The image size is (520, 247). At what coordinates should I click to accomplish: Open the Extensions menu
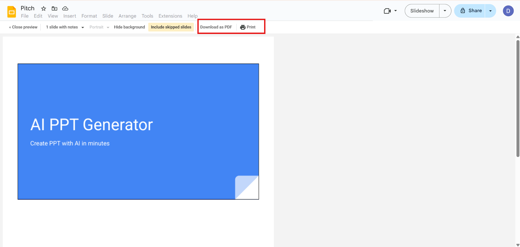170,16
